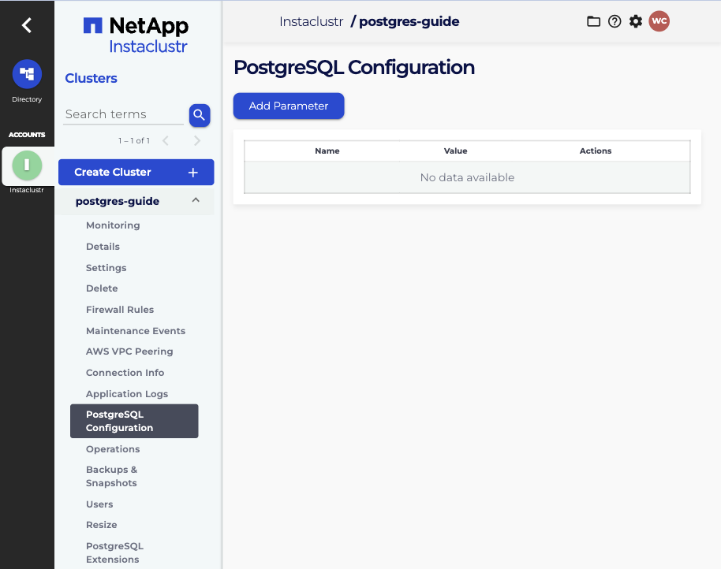This screenshot has width=721, height=569.
Task: Open the settings gear icon
Action: (x=636, y=21)
